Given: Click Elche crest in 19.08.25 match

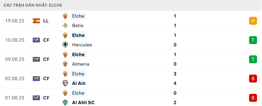Looking at the screenshot, I should pyautogui.click(x=65, y=16).
